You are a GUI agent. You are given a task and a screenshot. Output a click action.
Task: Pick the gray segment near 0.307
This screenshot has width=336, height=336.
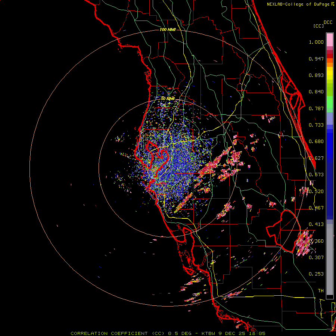point(330,259)
